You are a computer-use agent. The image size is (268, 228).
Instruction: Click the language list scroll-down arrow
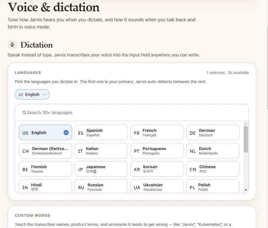coord(246,190)
